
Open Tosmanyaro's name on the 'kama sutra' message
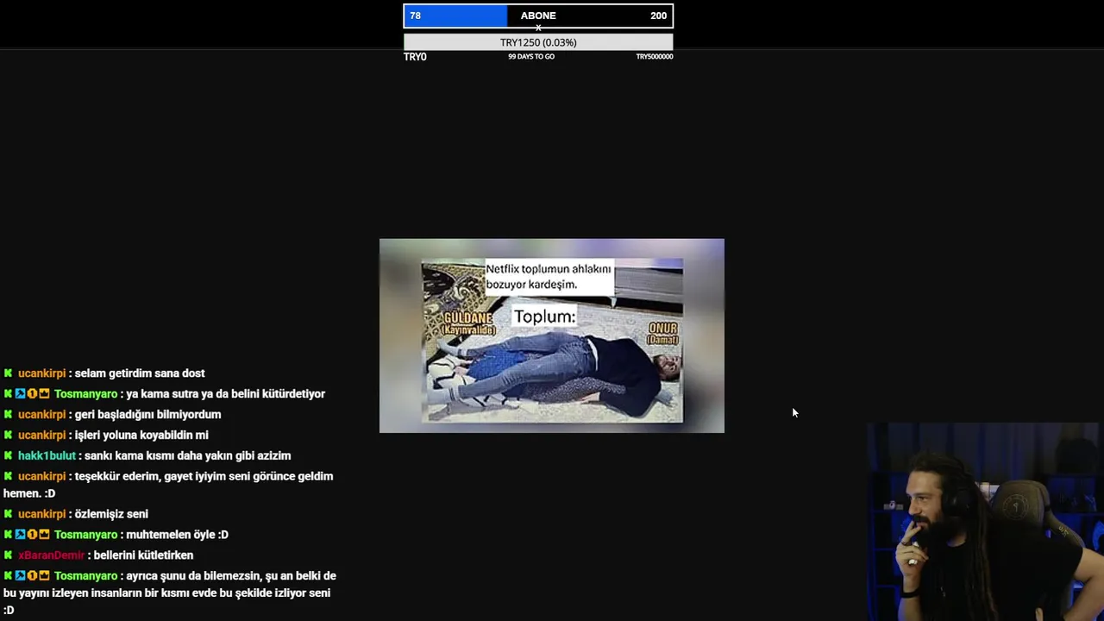(x=85, y=394)
